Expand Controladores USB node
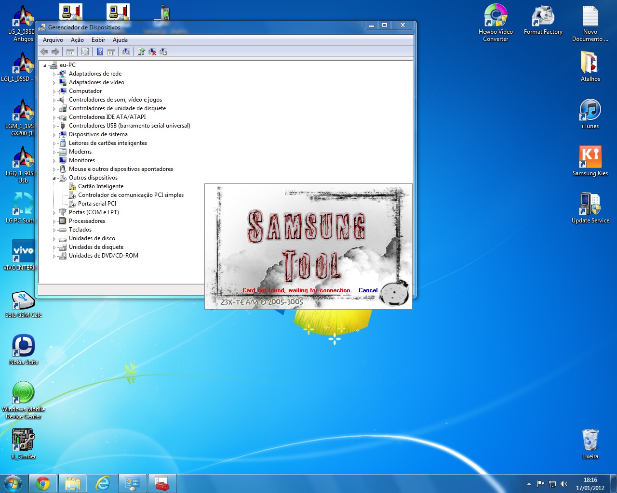This screenshot has height=493, width=617. 54,126
